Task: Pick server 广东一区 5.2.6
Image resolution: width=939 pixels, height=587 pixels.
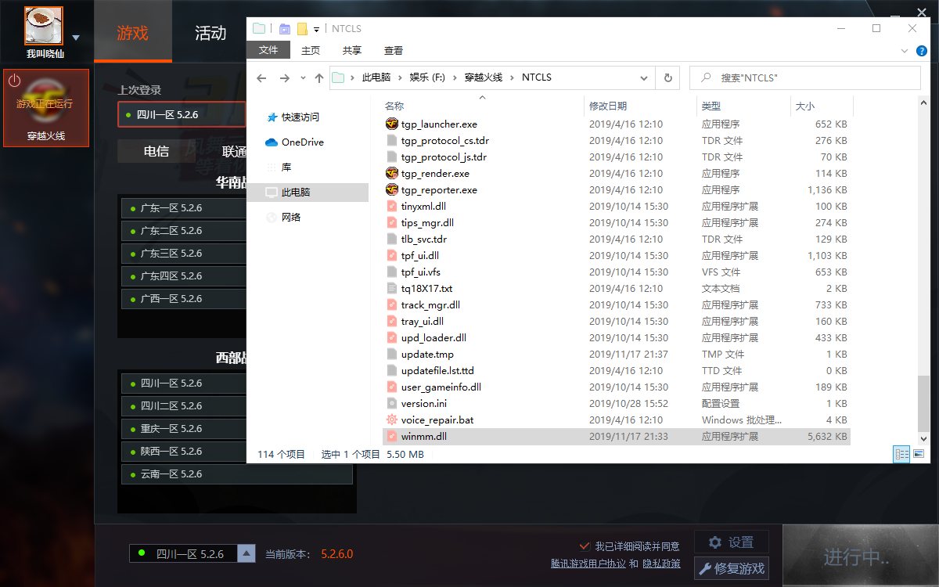Action: pos(185,208)
